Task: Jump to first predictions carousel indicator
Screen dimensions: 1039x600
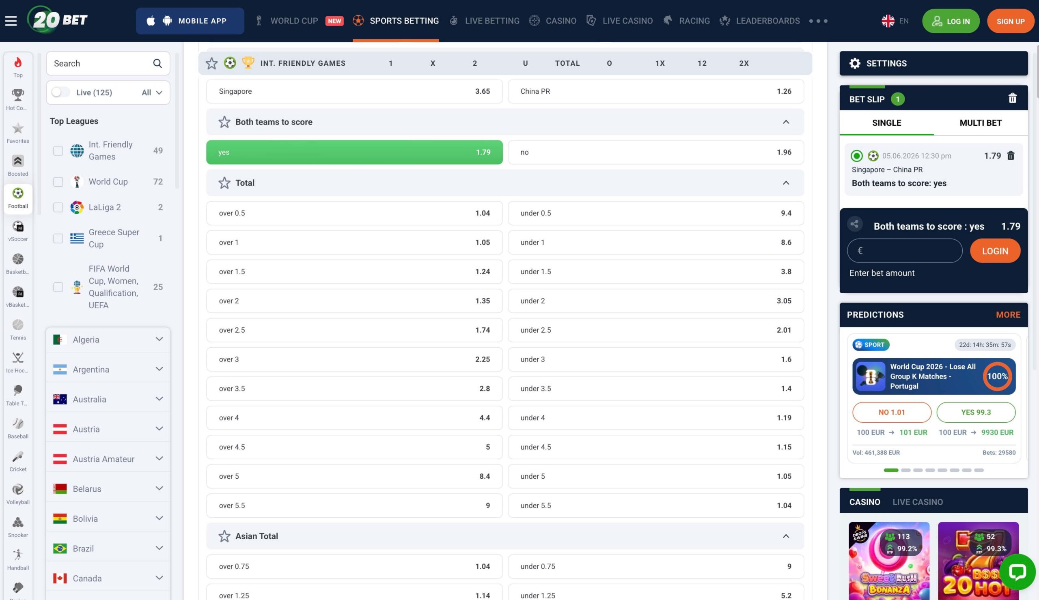Action: [x=891, y=470]
